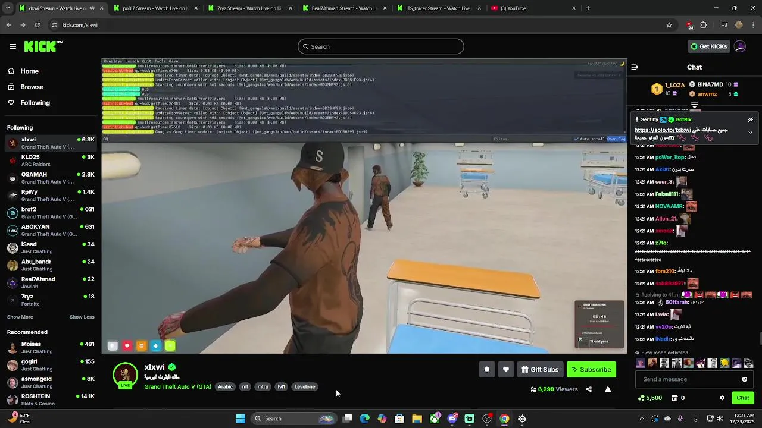The width and height of the screenshot is (762, 428).
Task: Open Microsoft Edge from taskbar
Action: click(365, 418)
